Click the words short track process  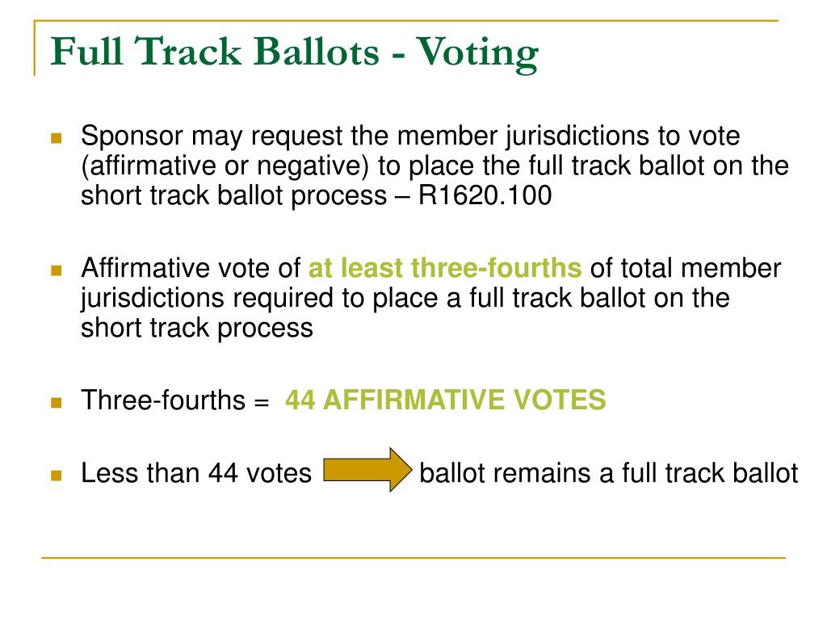(x=197, y=328)
